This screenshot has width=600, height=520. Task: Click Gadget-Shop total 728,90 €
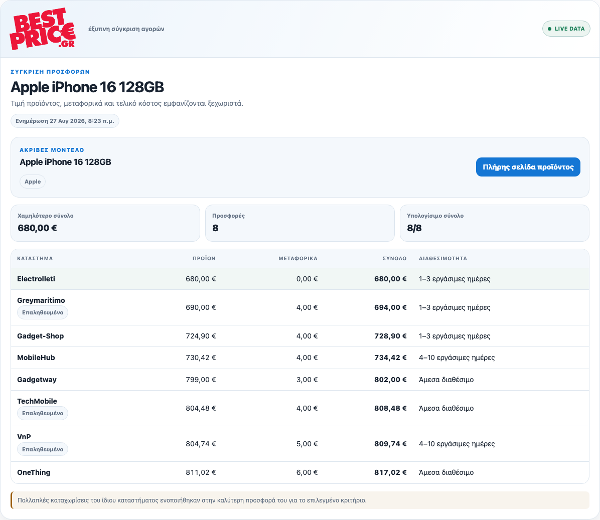[x=390, y=336]
